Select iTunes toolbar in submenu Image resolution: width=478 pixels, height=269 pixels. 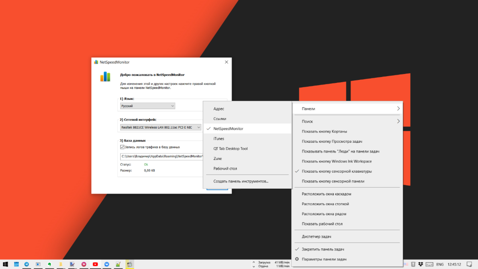point(247,139)
